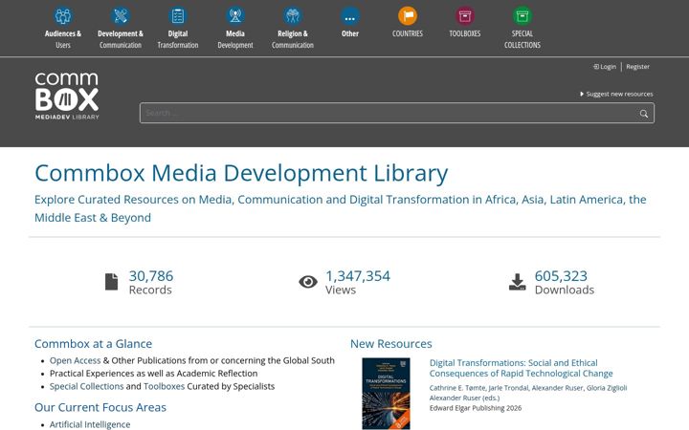The height and width of the screenshot is (430, 689).
Task: Open the Religion & Communication category icon
Action: click(x=293, y=16)
